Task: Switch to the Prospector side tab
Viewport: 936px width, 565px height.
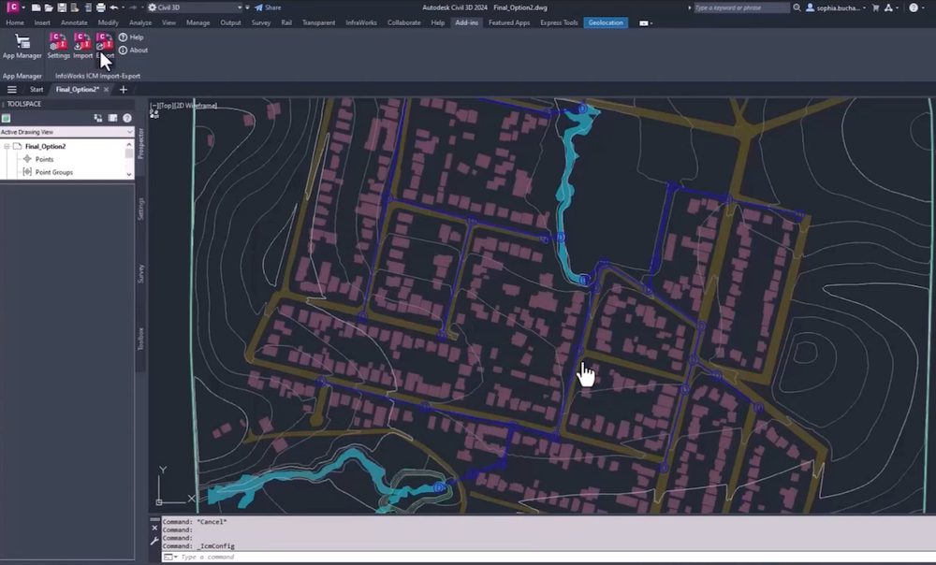Action: pyautogui.click(x=141, y=143)
